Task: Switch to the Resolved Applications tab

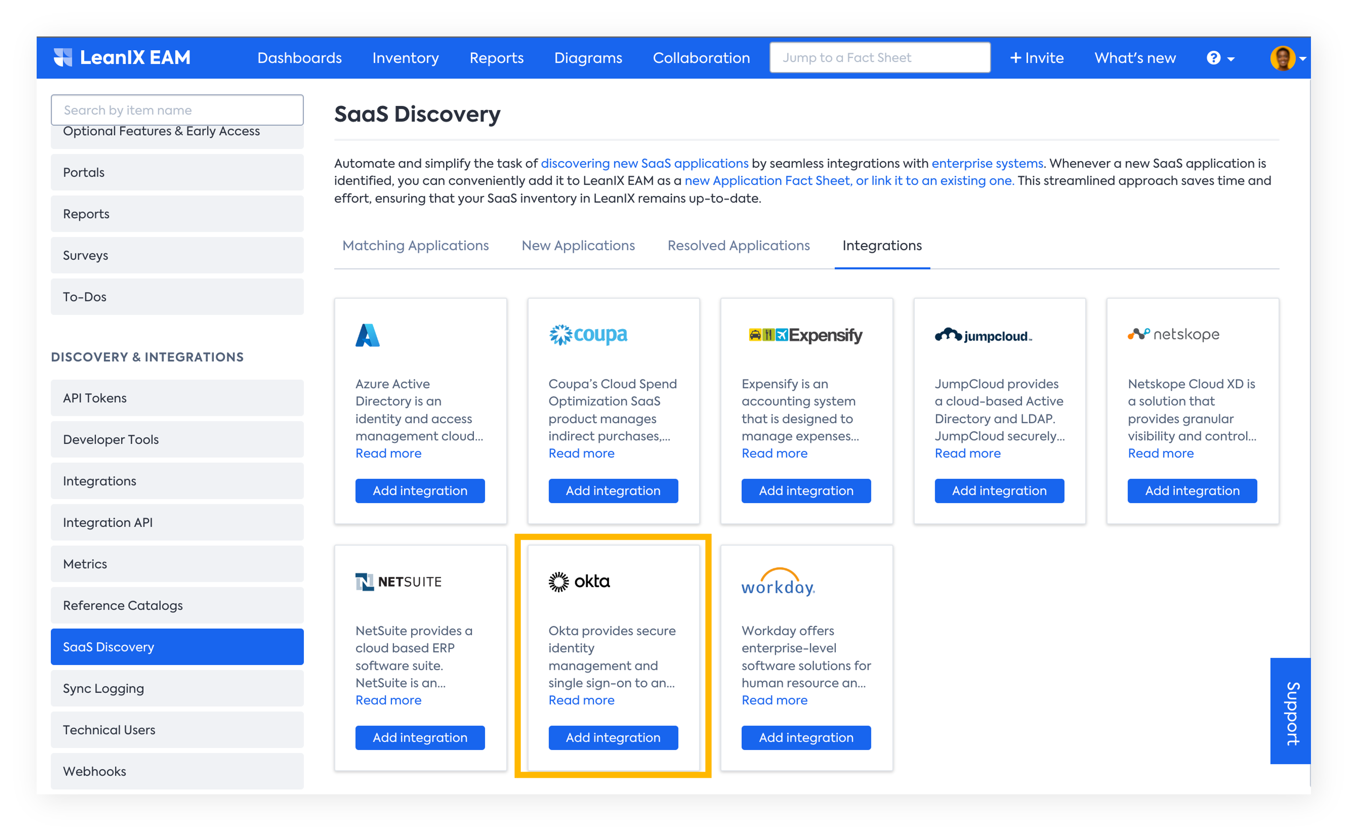Action: click(738, 246)
